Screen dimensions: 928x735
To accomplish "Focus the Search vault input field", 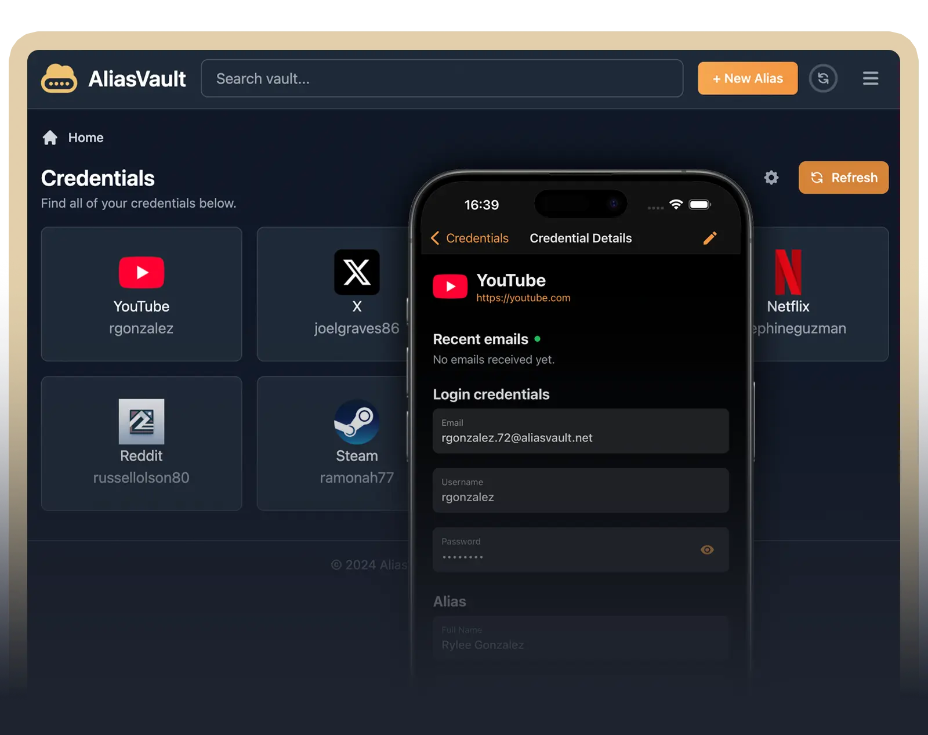I will coord(442,78).
